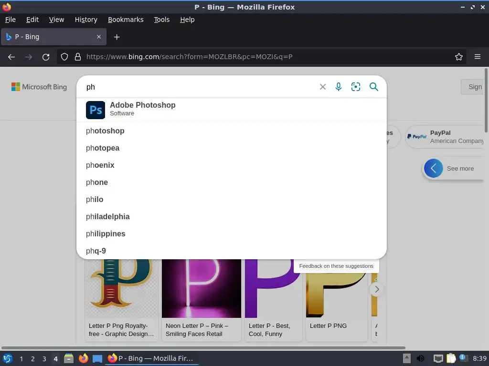View site security lock icon
489x366 pixels.
[x=78, y=57]
